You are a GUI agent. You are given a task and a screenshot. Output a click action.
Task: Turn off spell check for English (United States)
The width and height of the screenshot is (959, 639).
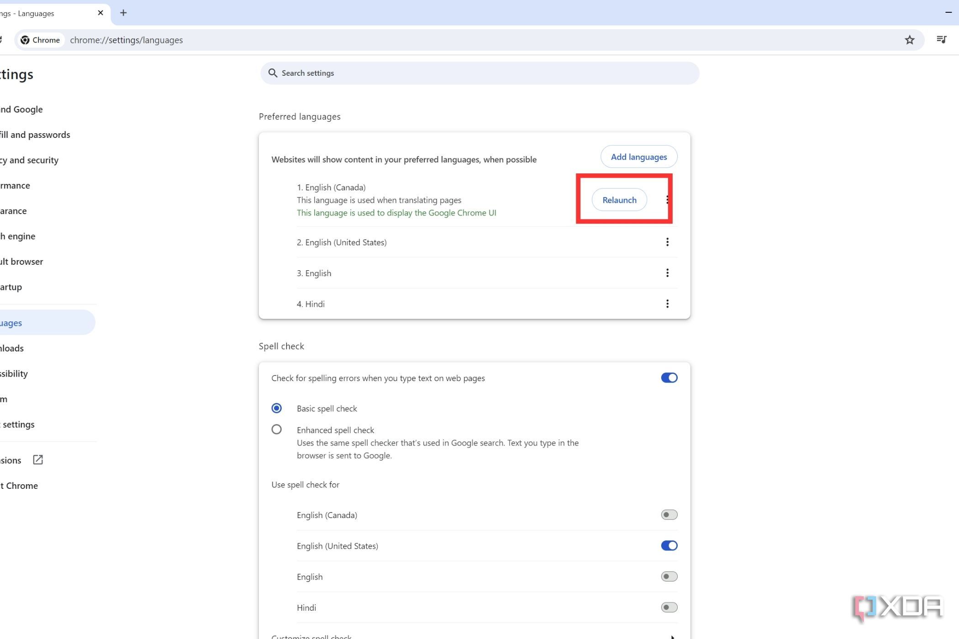coord(669,545)
